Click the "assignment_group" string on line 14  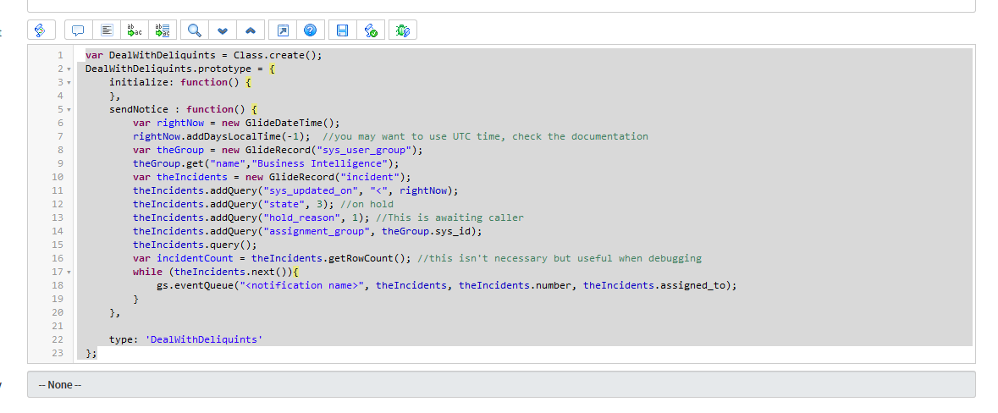click(317, 231)
